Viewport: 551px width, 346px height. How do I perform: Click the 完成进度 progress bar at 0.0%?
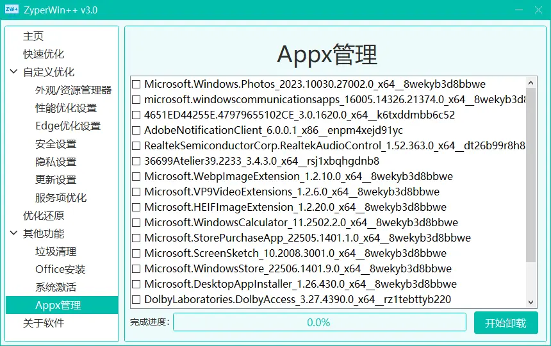pyautogui.click(x=320, y=322)
